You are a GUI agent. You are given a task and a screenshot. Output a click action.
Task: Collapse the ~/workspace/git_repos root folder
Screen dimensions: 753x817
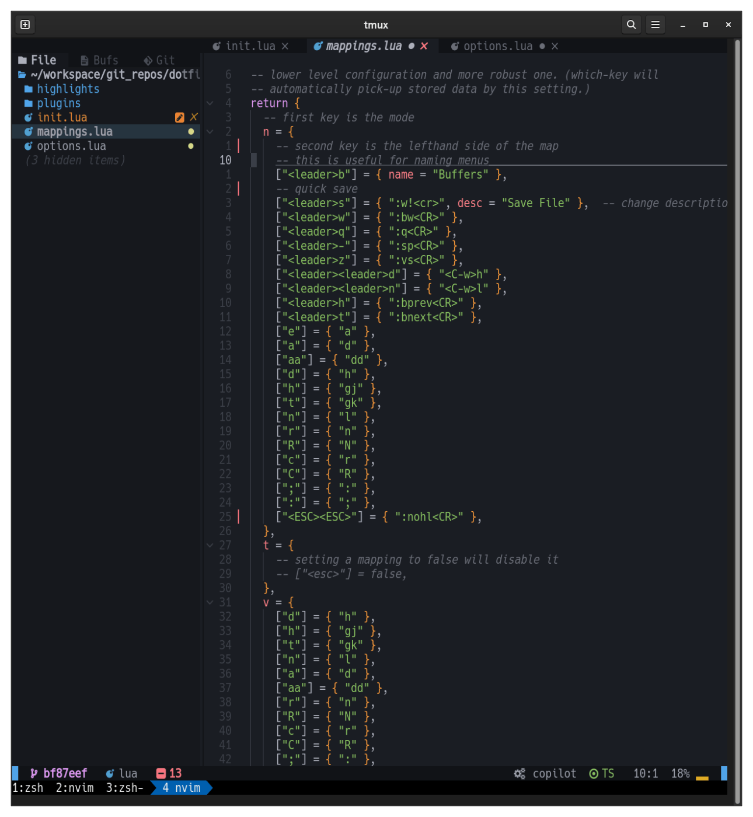[109, 75]
